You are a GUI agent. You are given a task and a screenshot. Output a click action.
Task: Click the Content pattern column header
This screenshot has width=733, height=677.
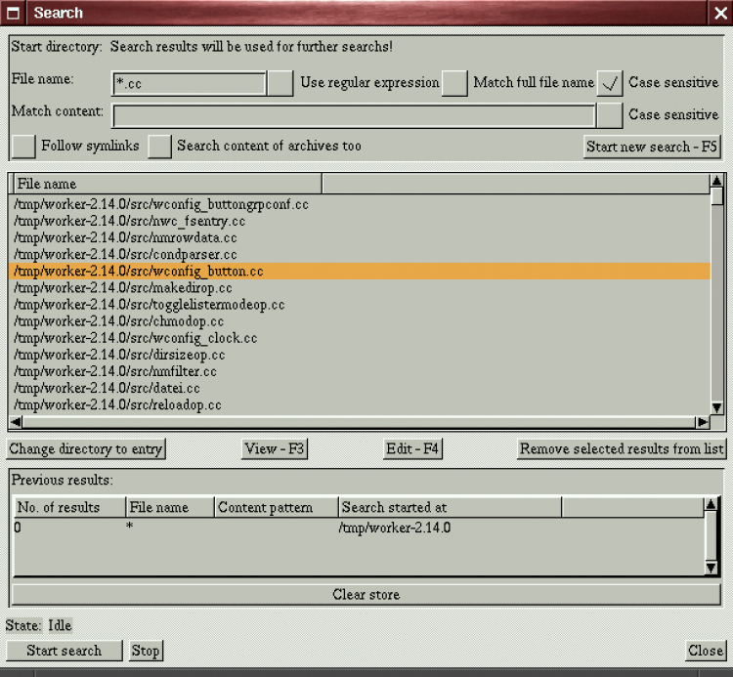tap(277, 507)
